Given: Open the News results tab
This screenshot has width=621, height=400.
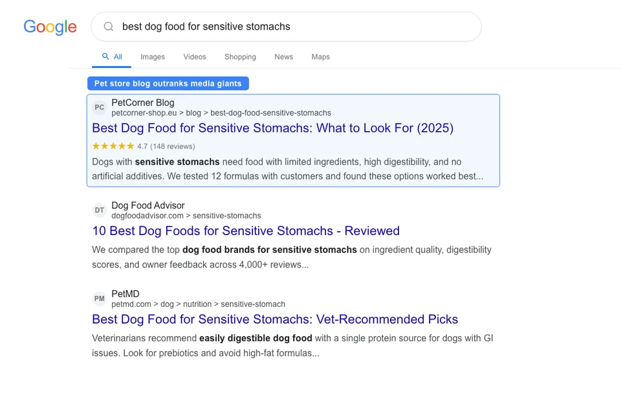Looking at the screenshot, I should 283,57.
